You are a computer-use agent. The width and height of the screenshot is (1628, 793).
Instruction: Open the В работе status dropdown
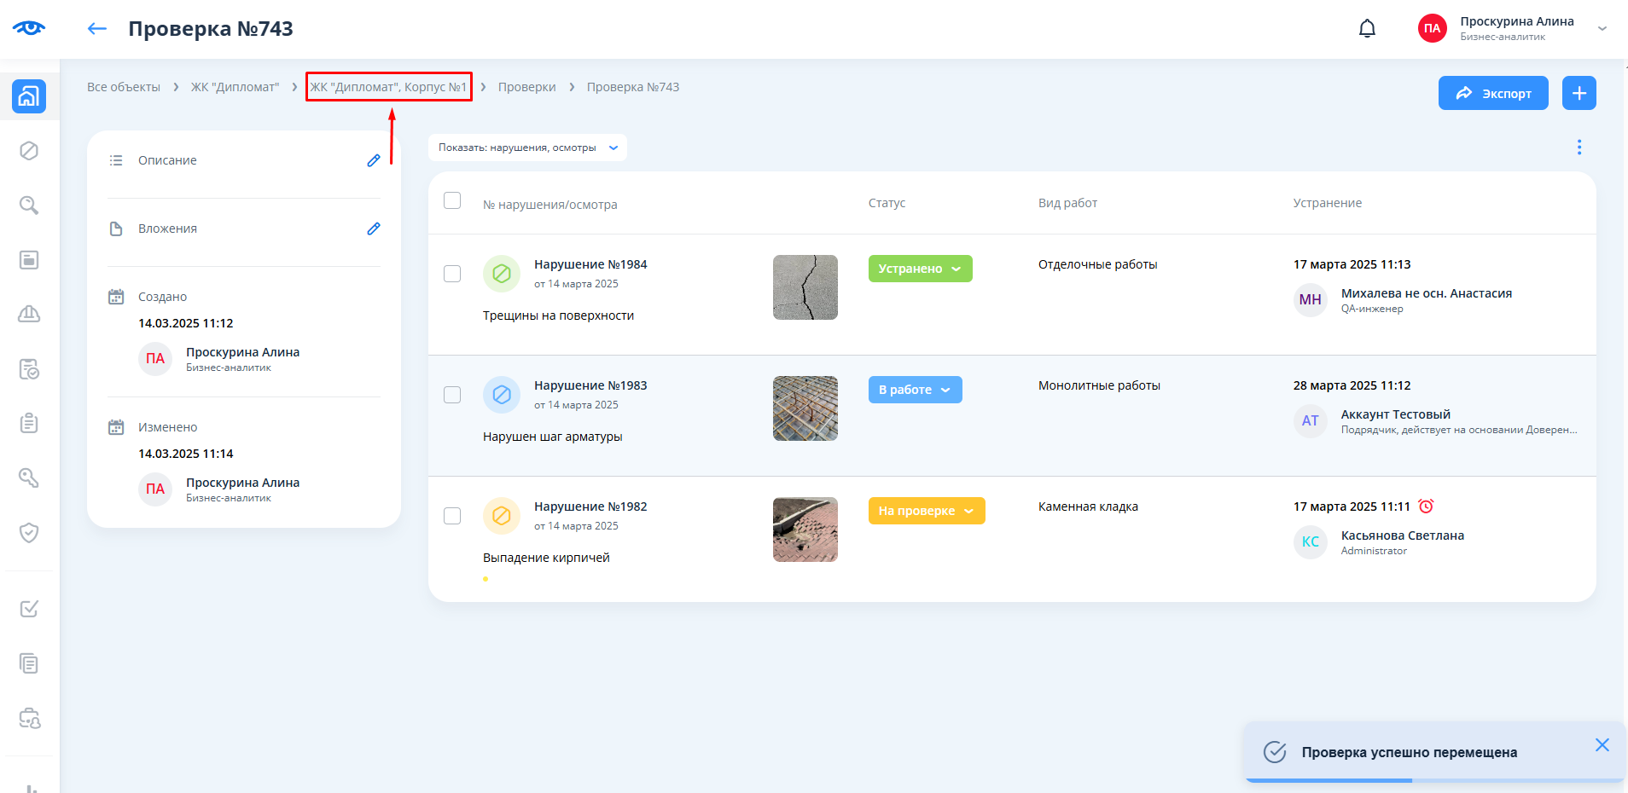[x=915, y=390]
